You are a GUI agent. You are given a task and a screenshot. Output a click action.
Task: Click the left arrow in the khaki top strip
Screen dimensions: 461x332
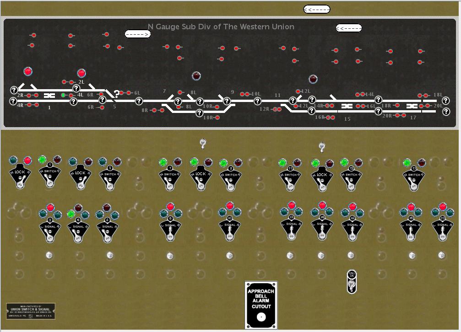[317, 10]
